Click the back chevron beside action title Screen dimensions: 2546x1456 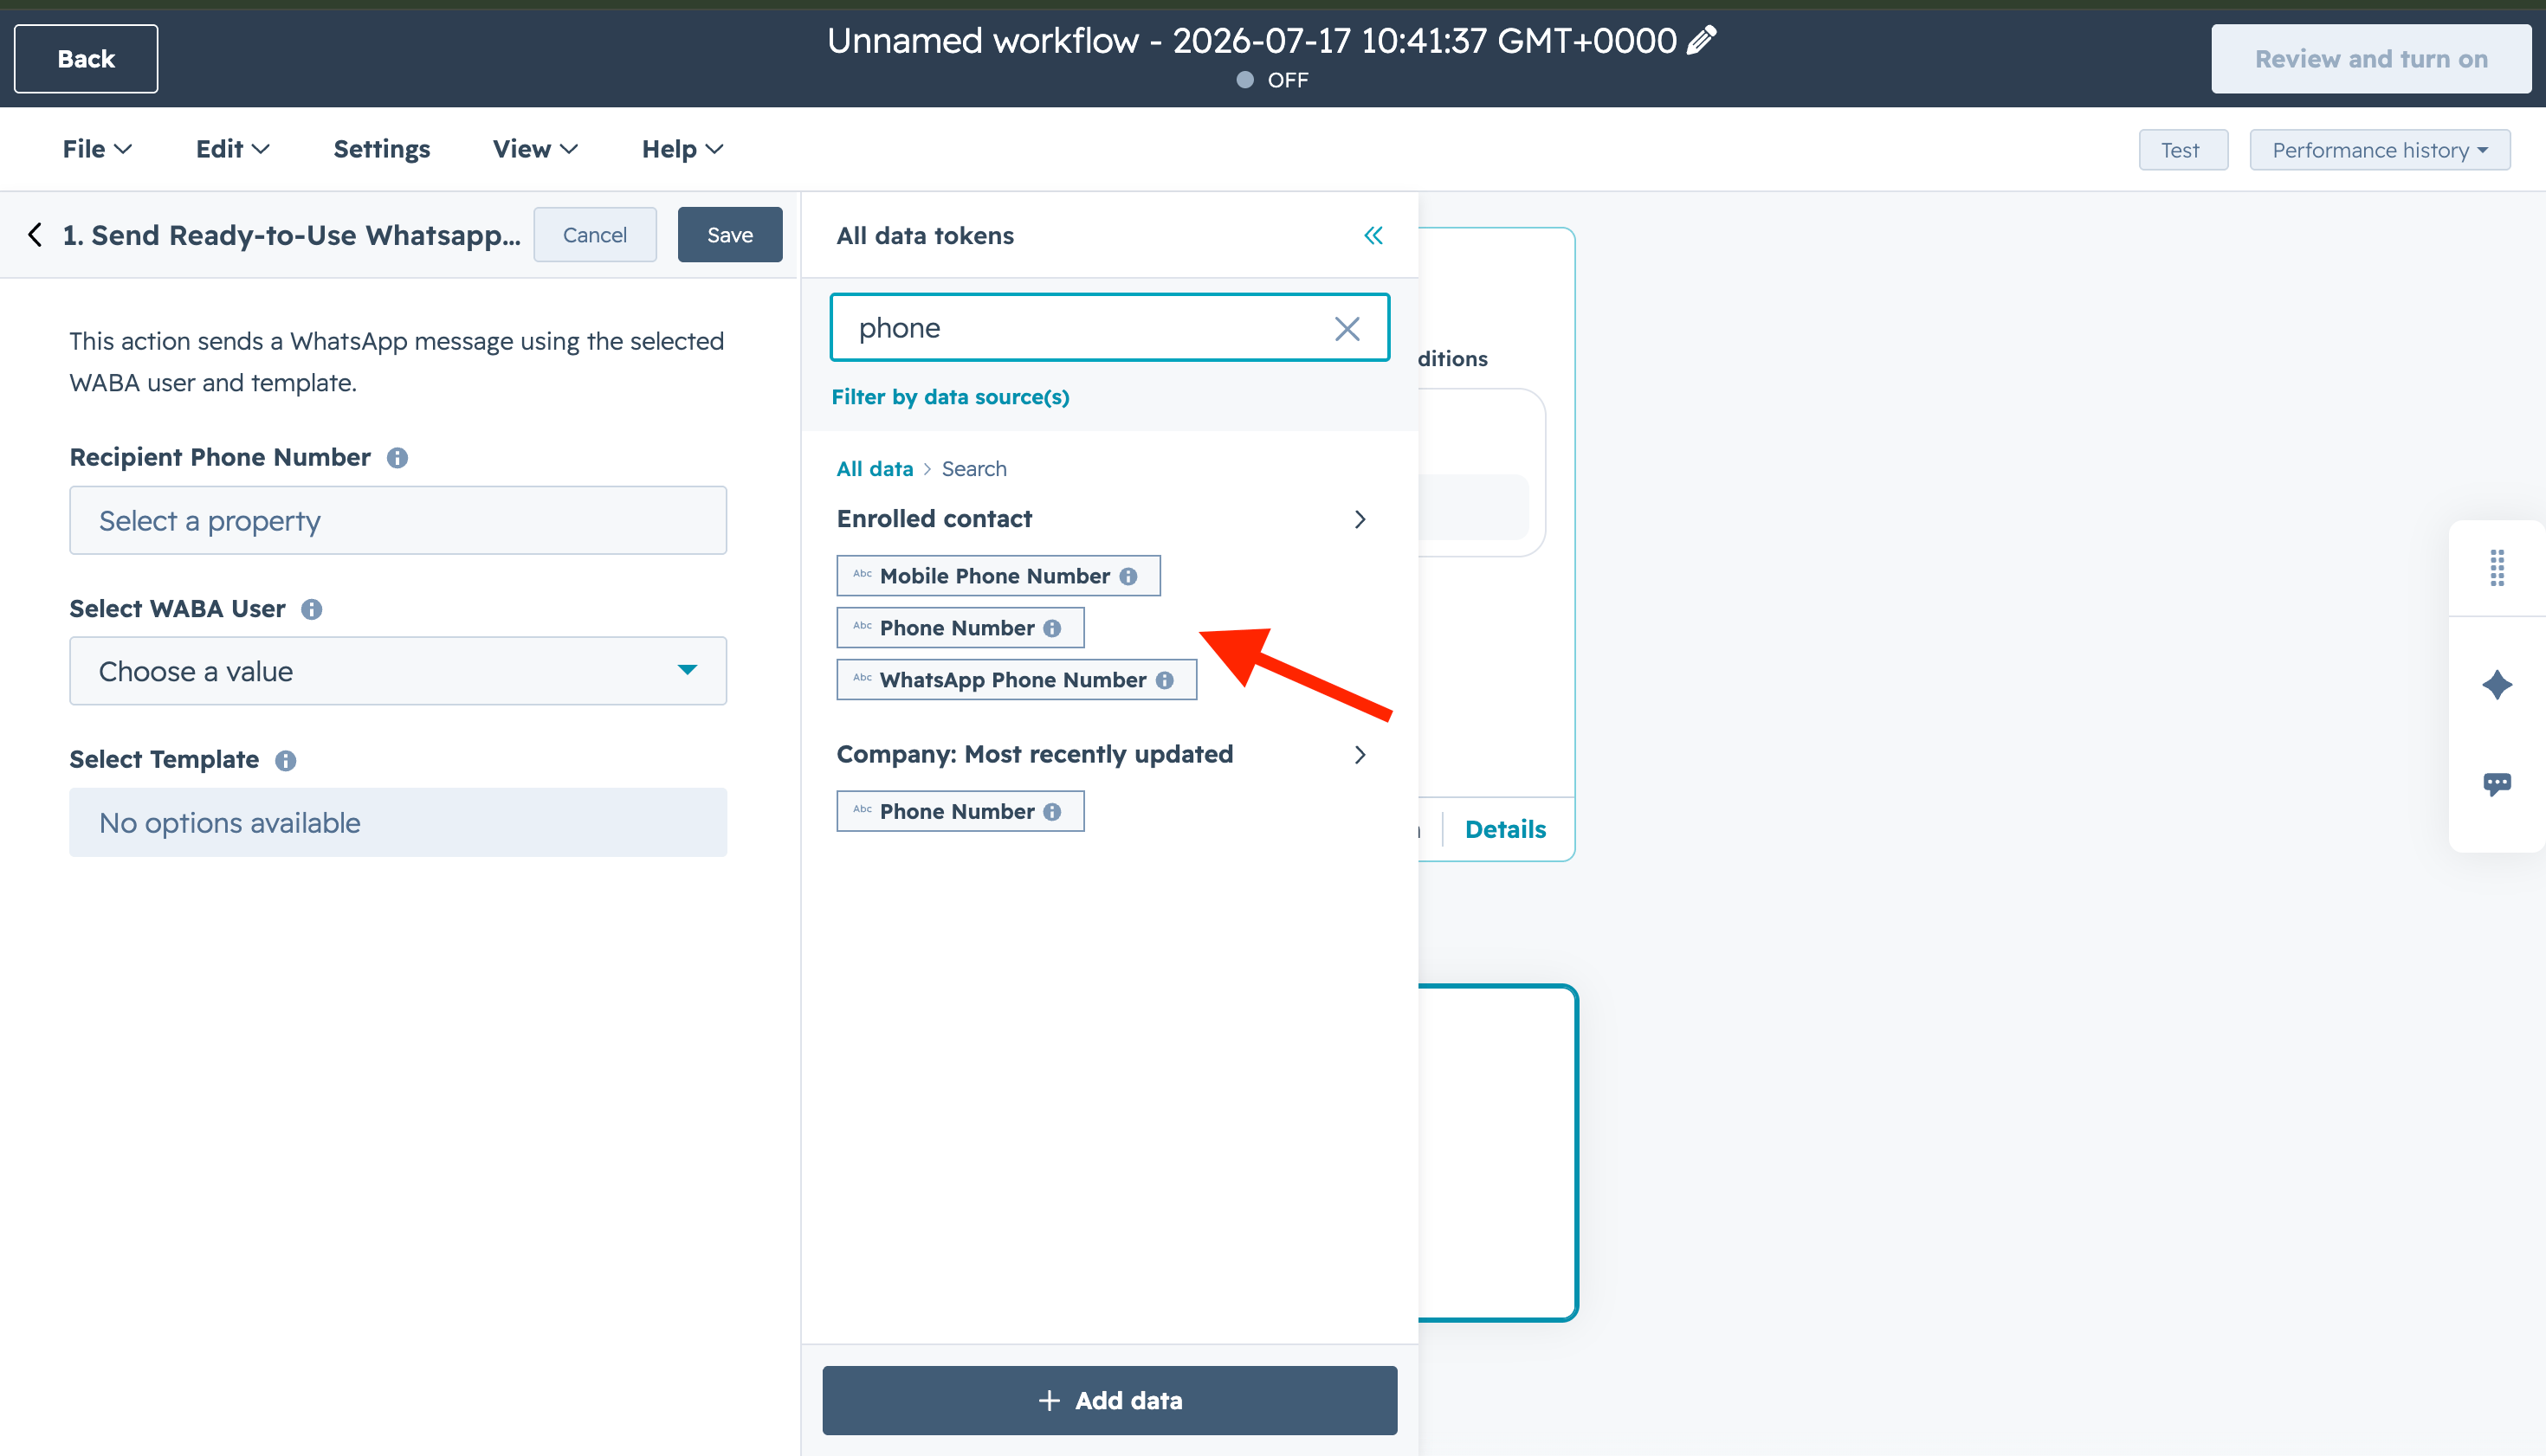(x=35, y=235)
